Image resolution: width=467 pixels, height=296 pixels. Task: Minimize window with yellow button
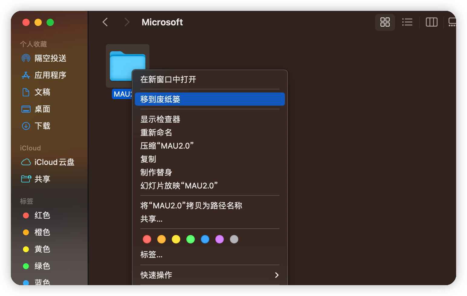click(38, 22)
